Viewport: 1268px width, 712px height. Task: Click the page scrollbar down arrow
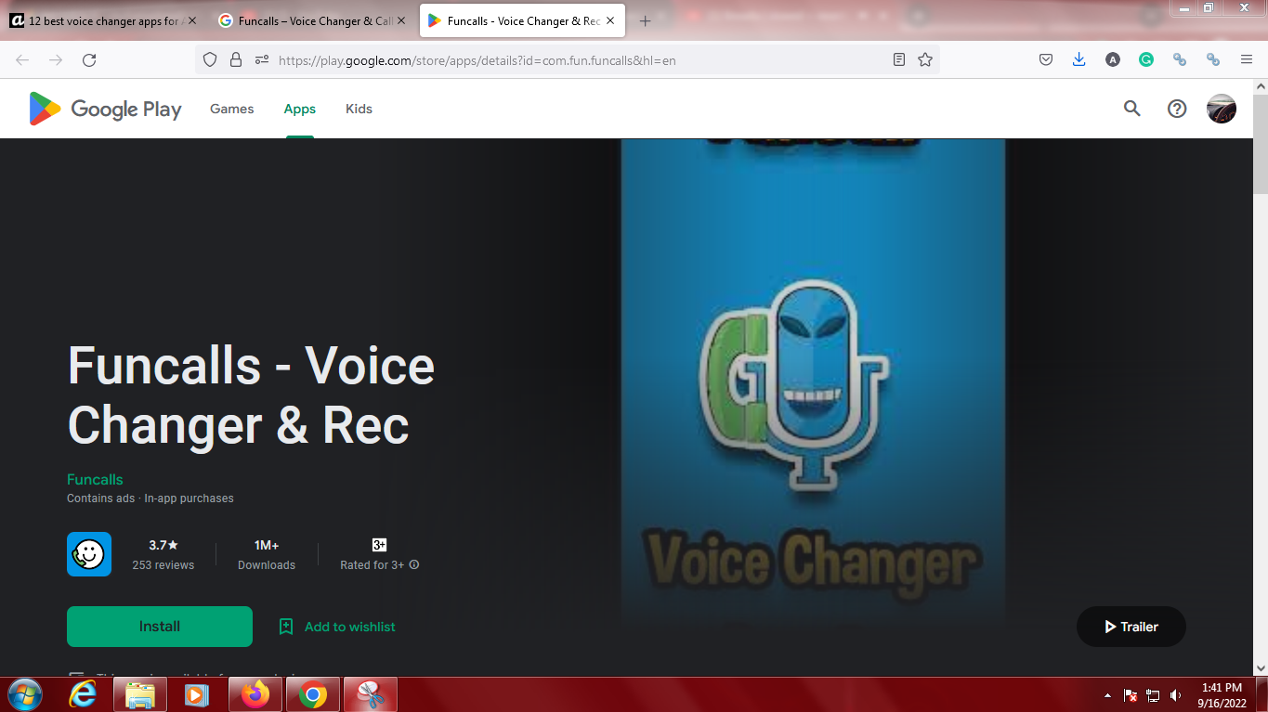tap(1261, 668)
